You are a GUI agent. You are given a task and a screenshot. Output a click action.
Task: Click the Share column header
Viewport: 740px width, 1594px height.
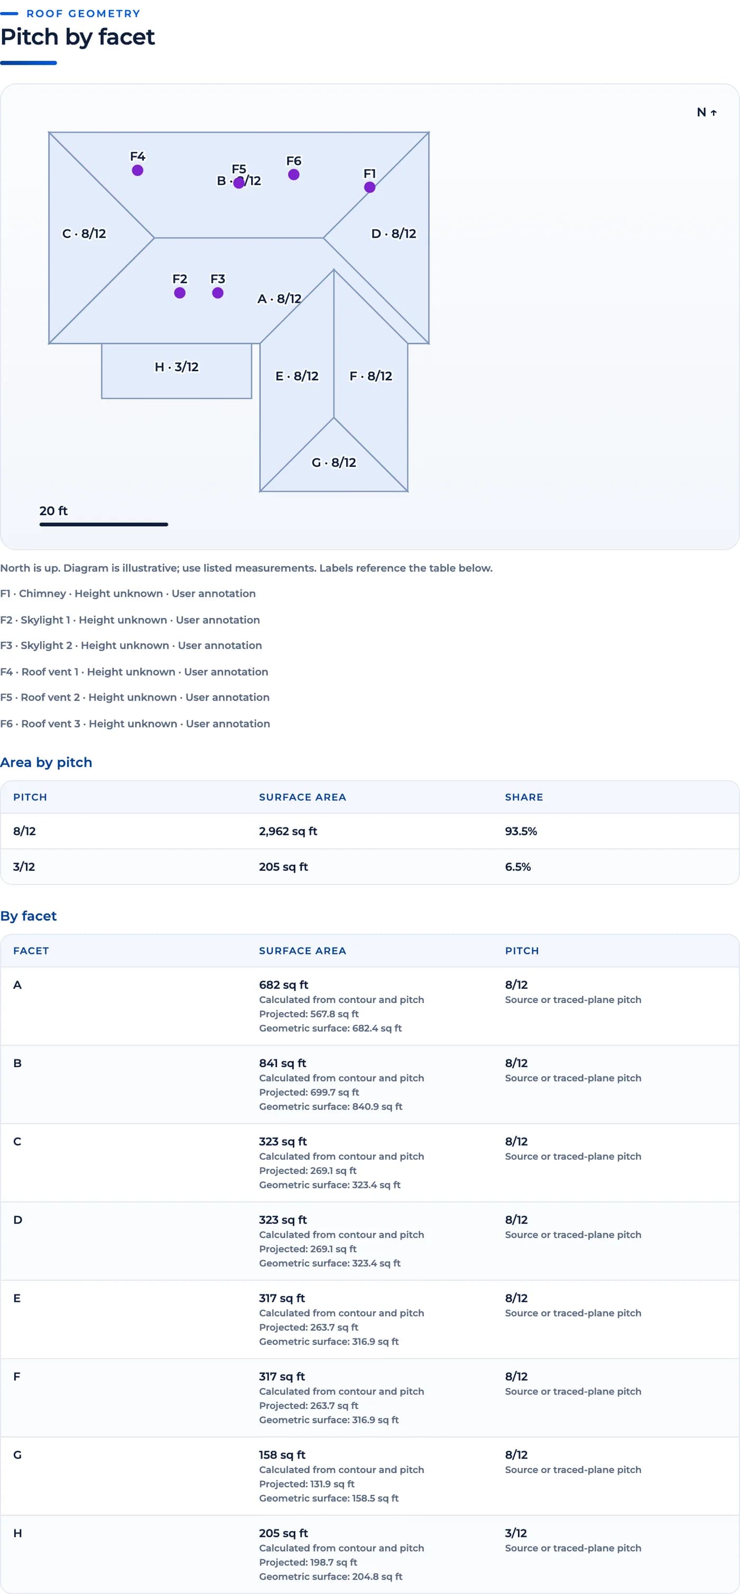tap(524, 797)
